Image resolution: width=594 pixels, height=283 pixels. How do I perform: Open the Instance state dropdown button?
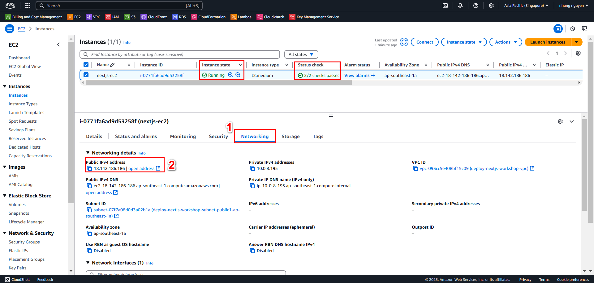[x=464, y=42]
